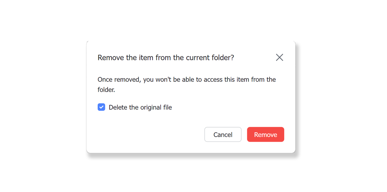Click the gray cross icon beside title
The height and width of the screenshot is (192, 387).
279,57
